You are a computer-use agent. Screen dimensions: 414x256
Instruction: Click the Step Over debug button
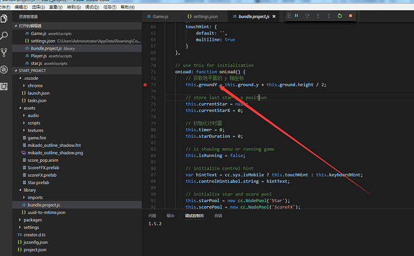point(307,16)
